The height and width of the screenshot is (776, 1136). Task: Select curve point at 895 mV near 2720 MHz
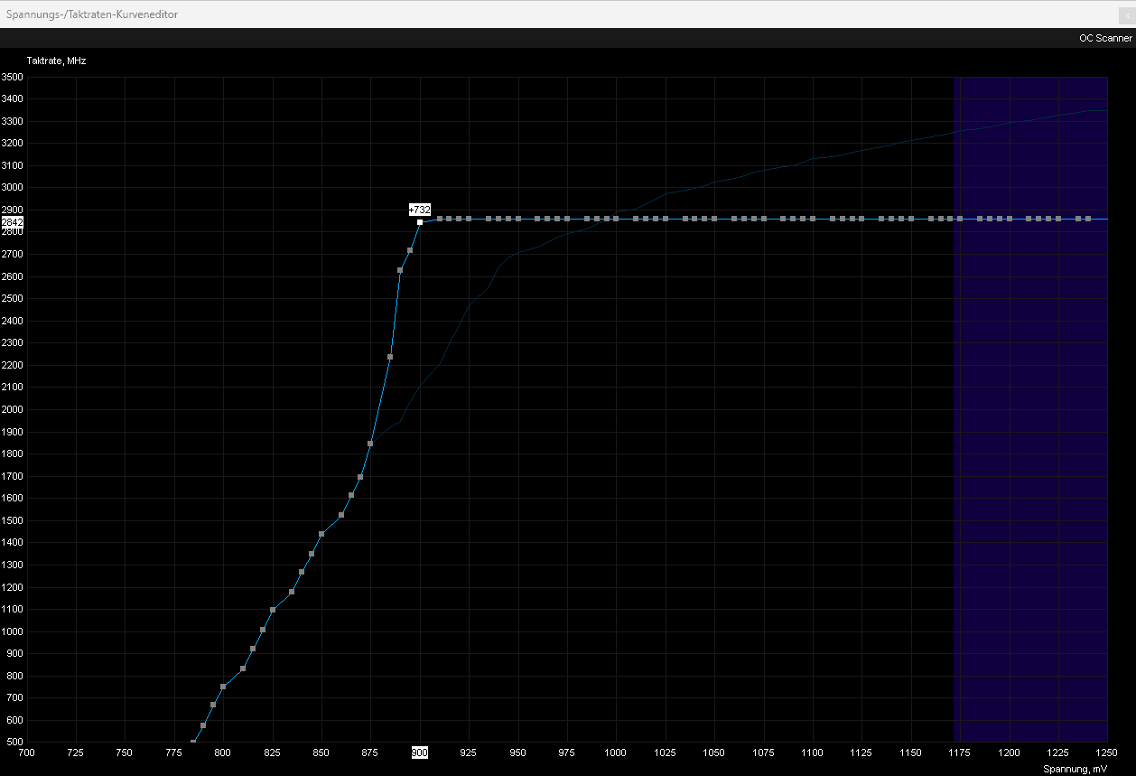(410, 250)
